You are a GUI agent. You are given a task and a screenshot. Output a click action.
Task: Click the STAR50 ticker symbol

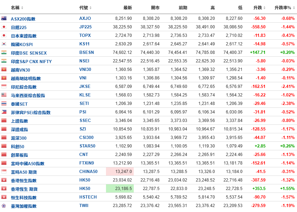coord(87,146)
